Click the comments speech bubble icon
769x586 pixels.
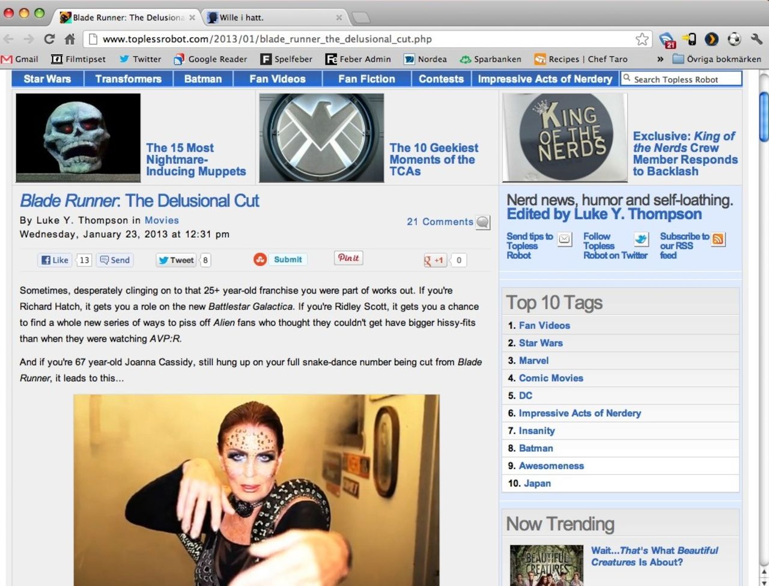482,222
